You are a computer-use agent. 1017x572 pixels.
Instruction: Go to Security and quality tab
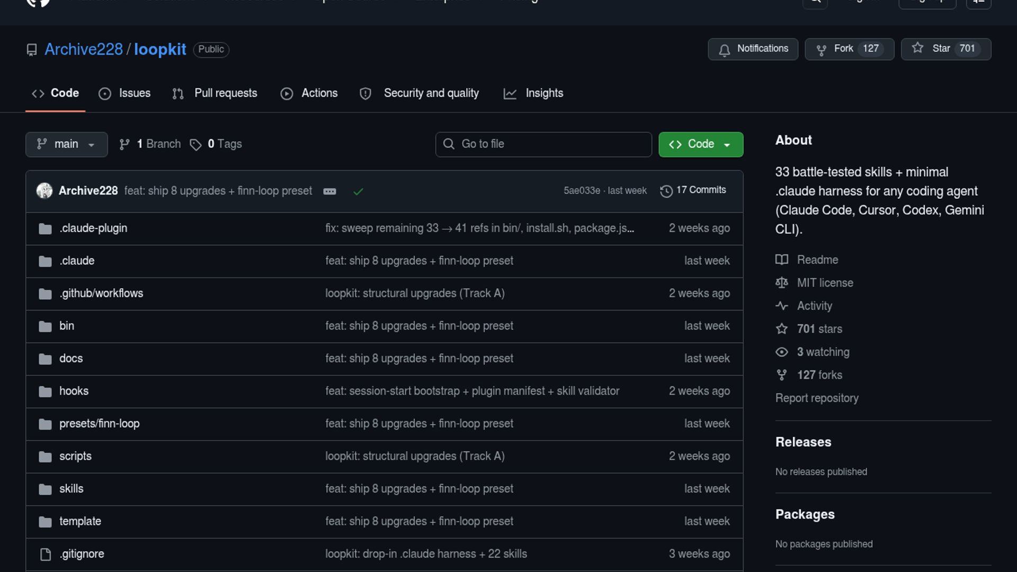[419, 93]
